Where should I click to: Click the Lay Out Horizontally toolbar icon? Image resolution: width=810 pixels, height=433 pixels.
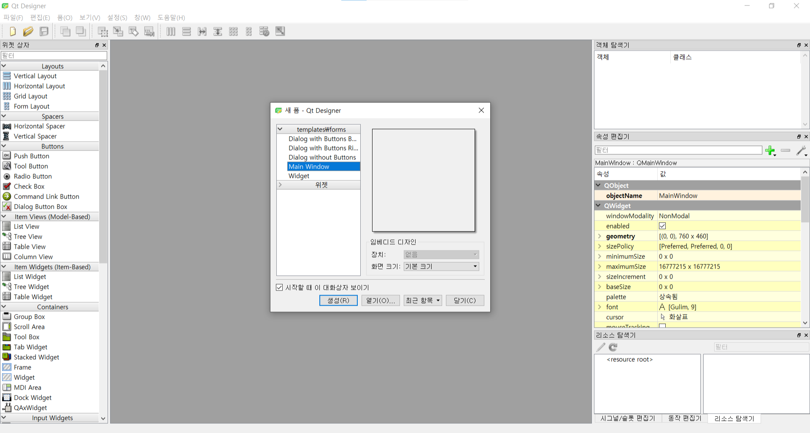pos(171,31)
